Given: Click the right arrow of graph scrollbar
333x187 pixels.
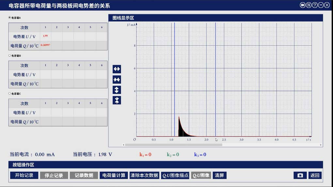Looking at the screenshot, I should pyautogui.click(x=321, y=145).
